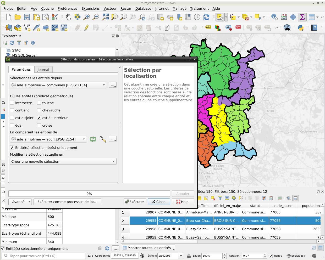Open the Vecteur menu
Image resolution: width=325 pixels, height=260 pixels.
pos(110,8)
